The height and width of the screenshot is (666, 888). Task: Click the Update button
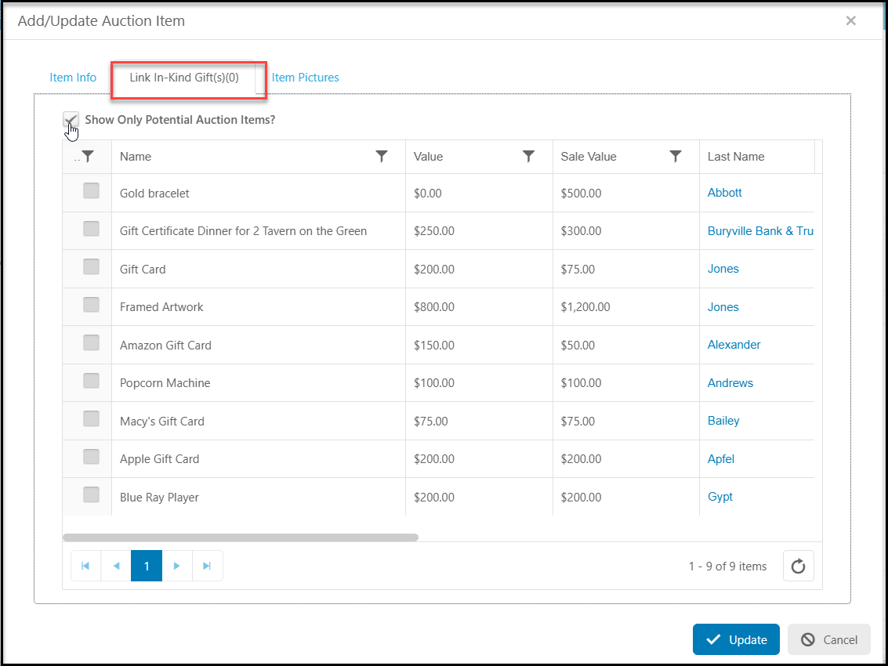[736, 639]
